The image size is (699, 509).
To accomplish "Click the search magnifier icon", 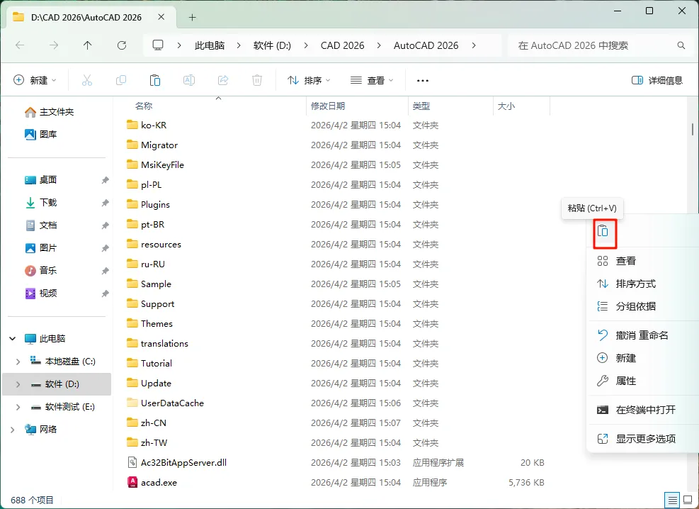I will click(681, 45).
